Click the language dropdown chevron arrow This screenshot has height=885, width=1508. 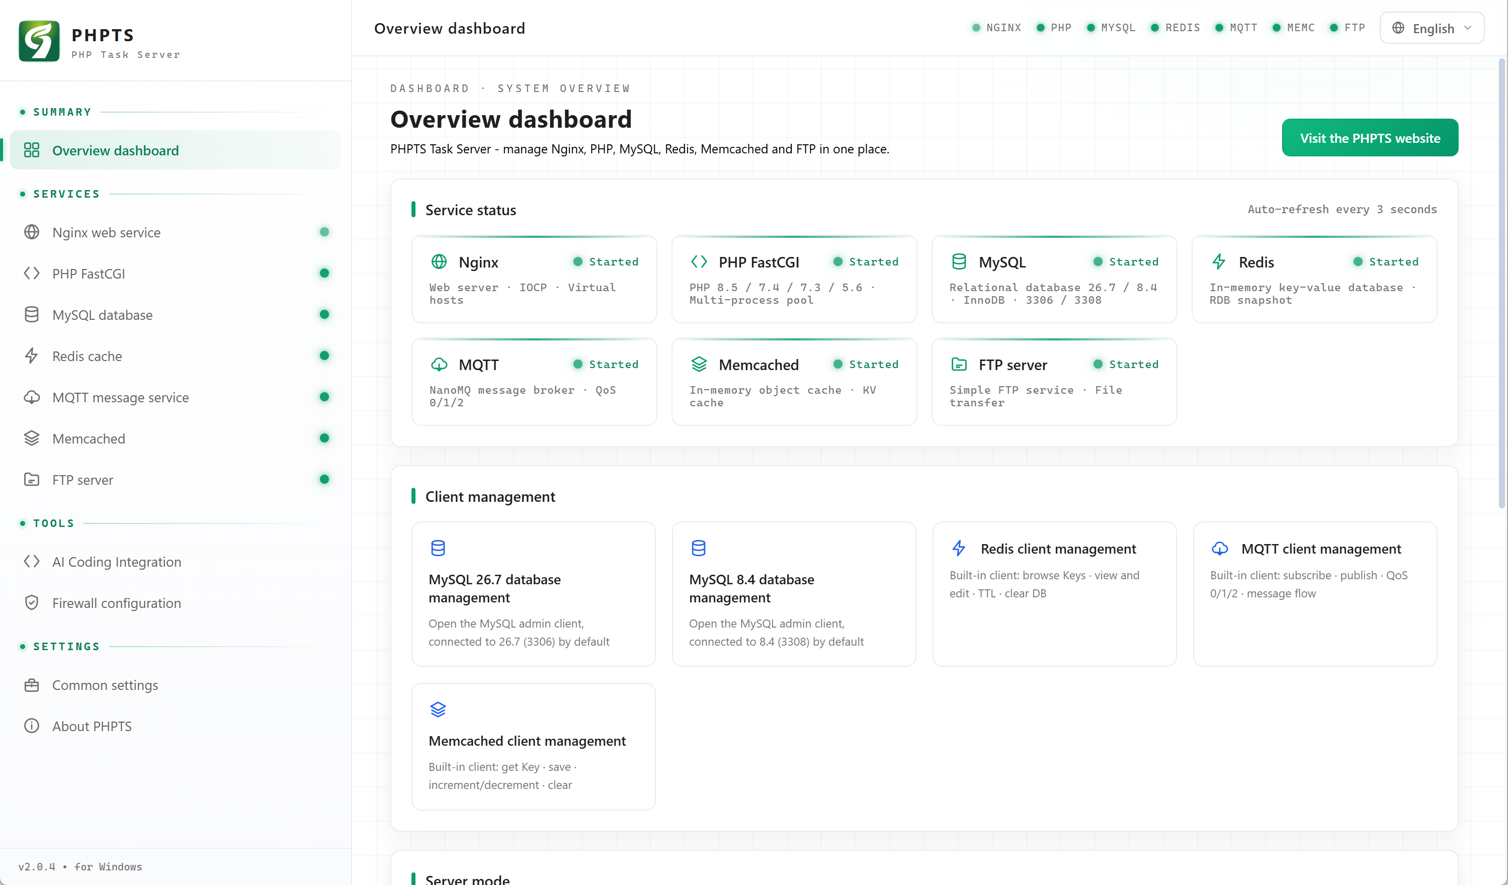[1468, 28]
